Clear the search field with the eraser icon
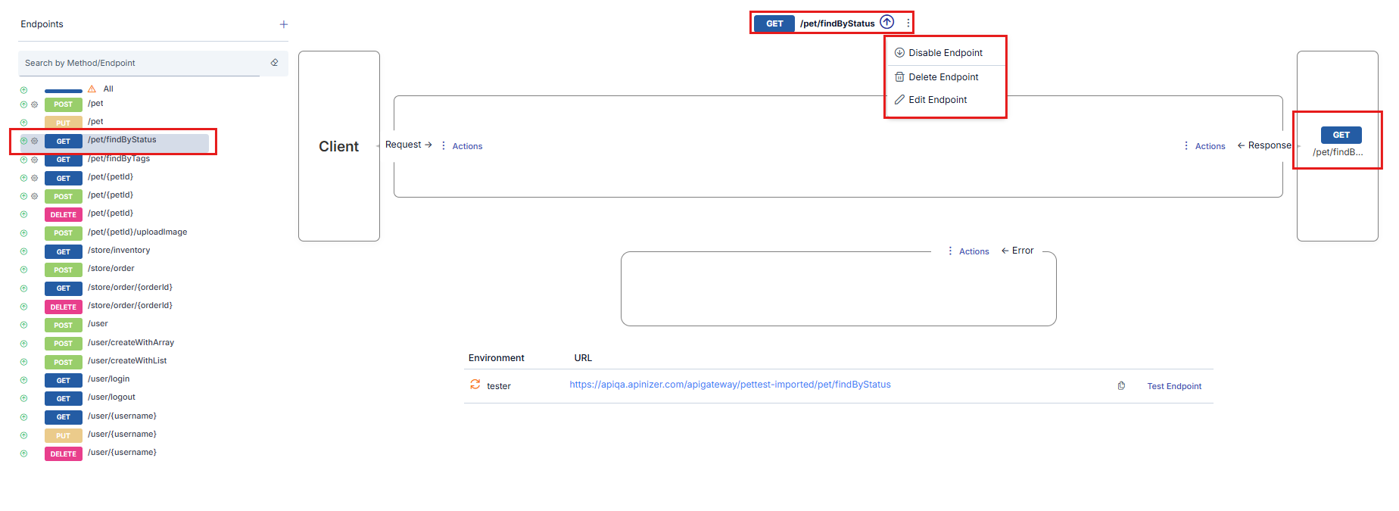Image resolution: width=1399 pixels, height=511 pixels. [x=274, y=63]
